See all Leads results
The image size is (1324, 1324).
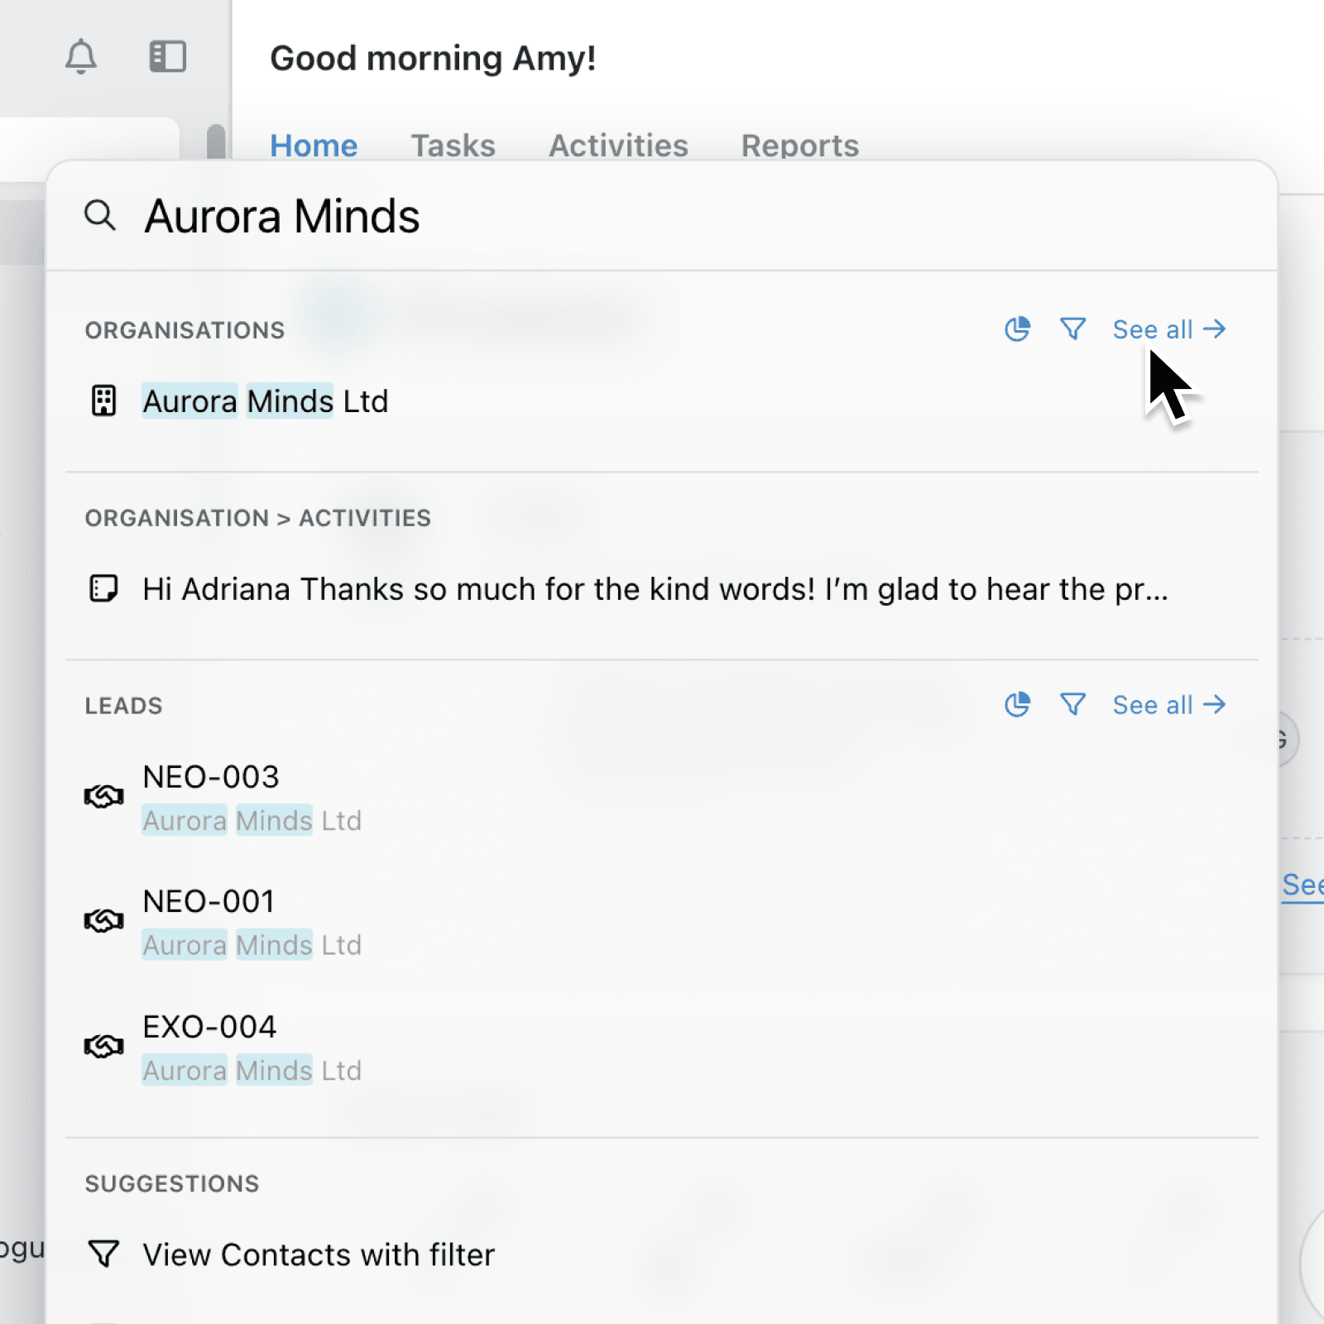coord(1169,705)
